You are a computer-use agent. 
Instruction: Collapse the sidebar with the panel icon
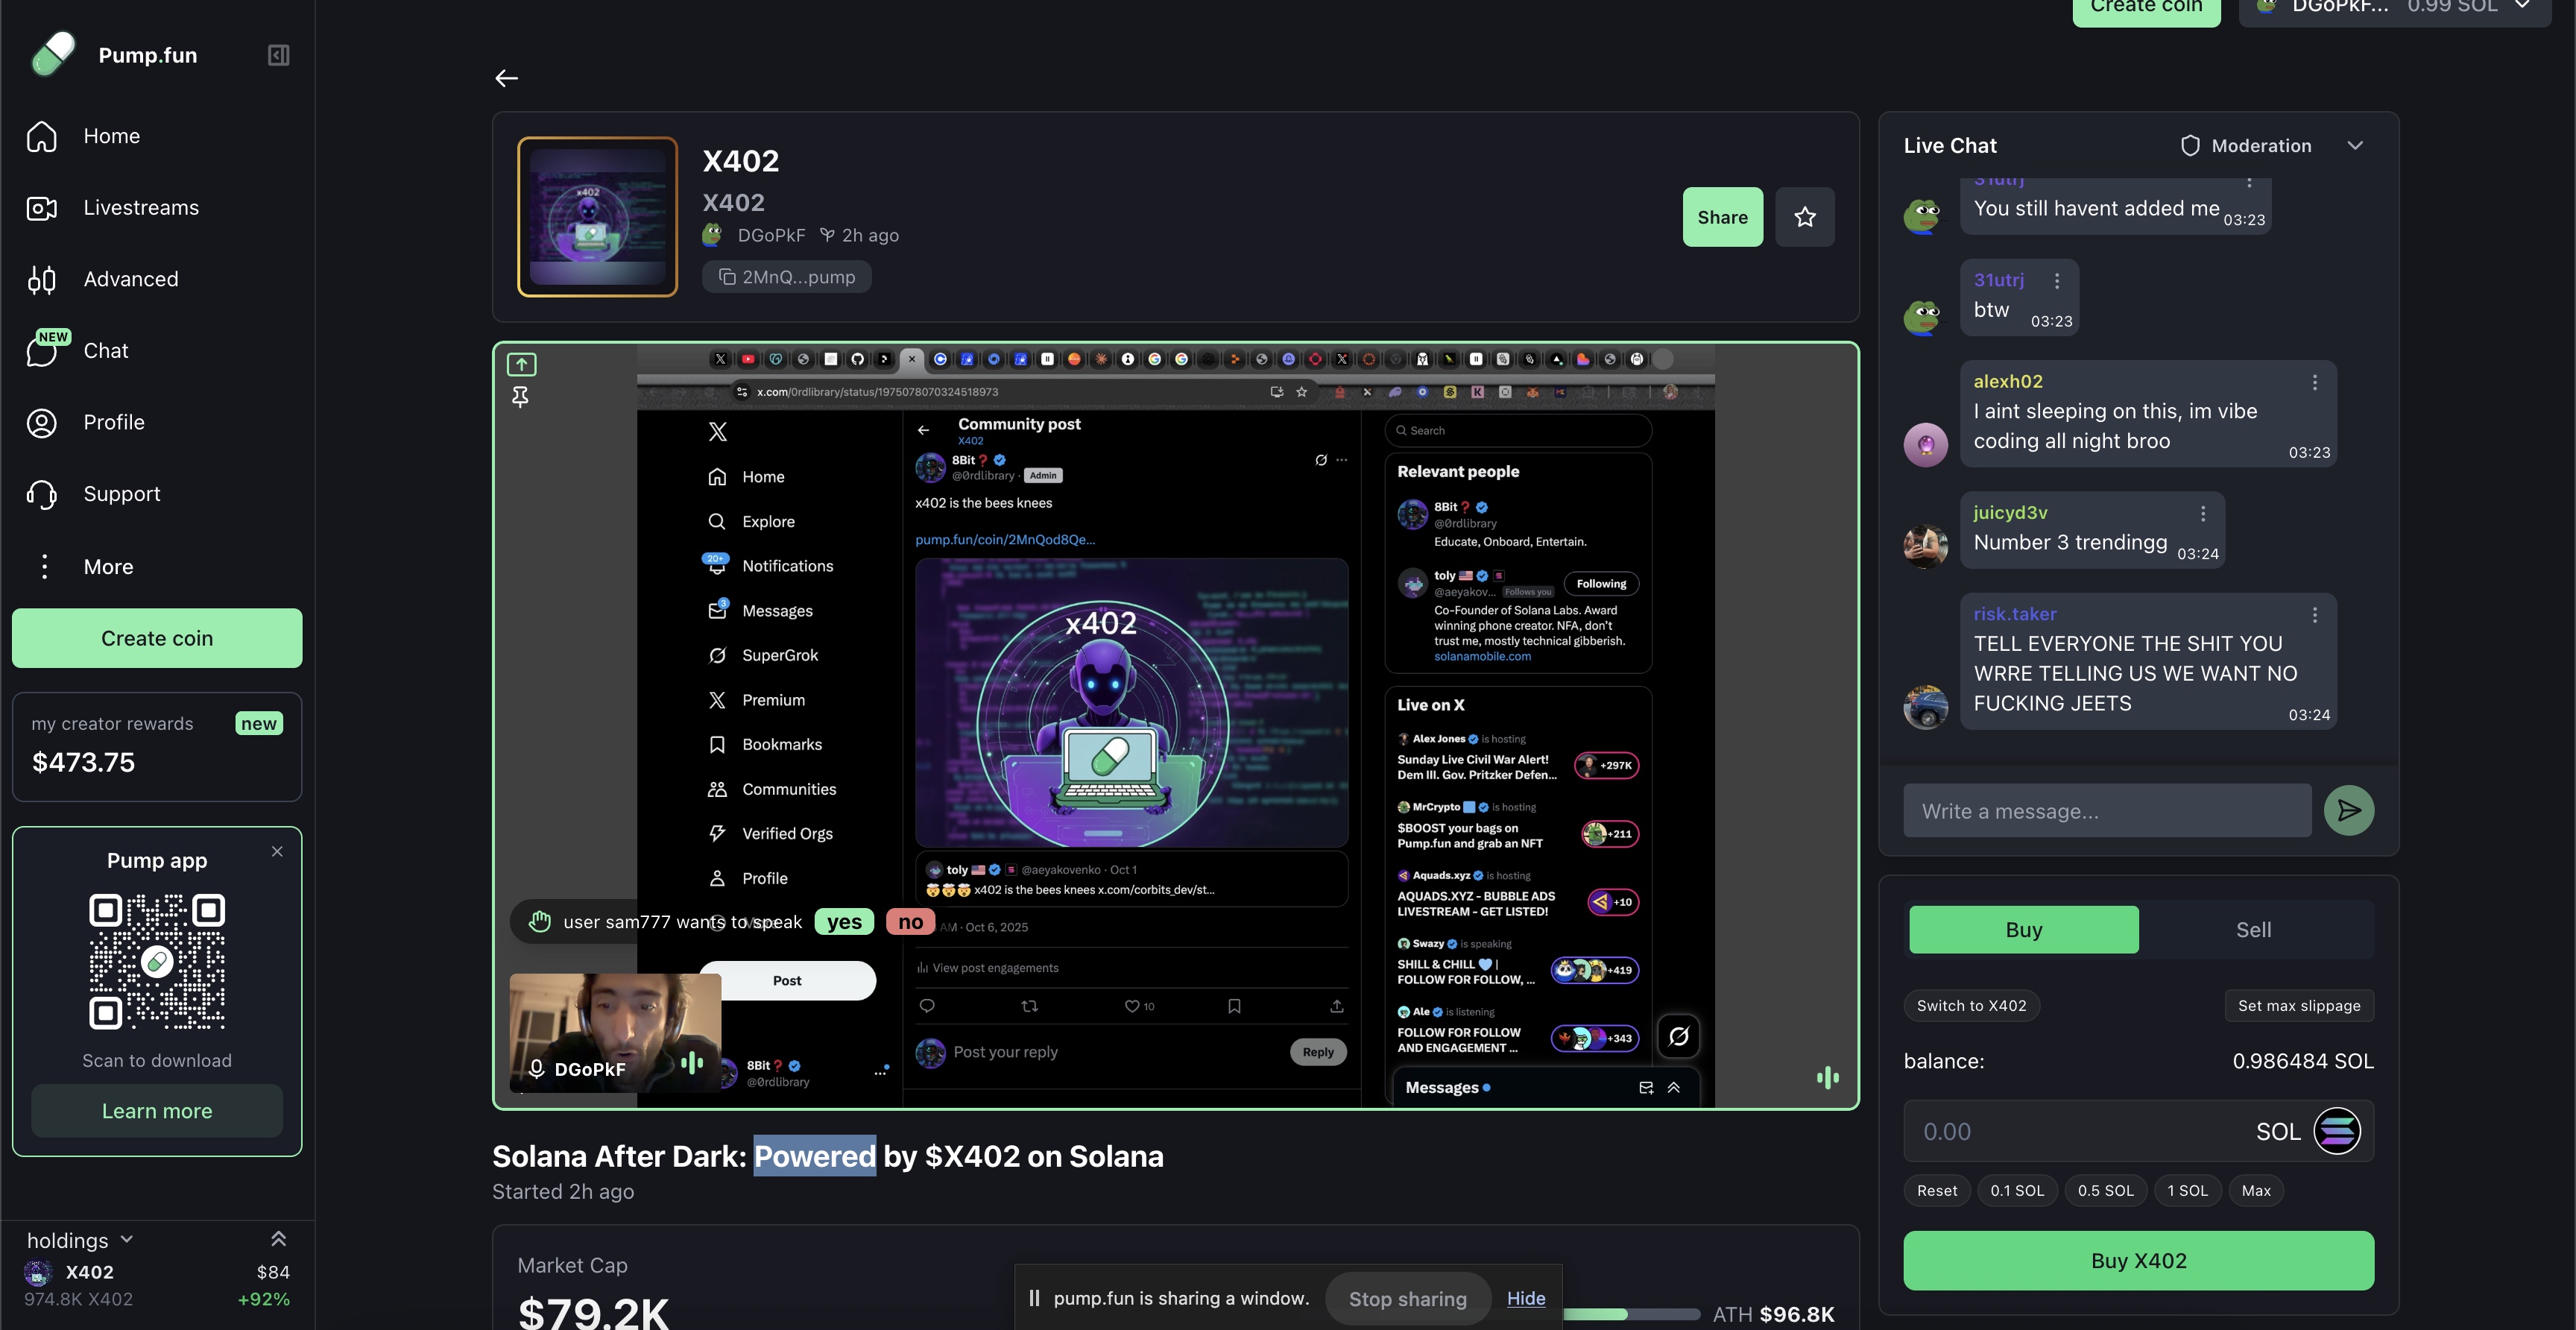coord(278,55)
